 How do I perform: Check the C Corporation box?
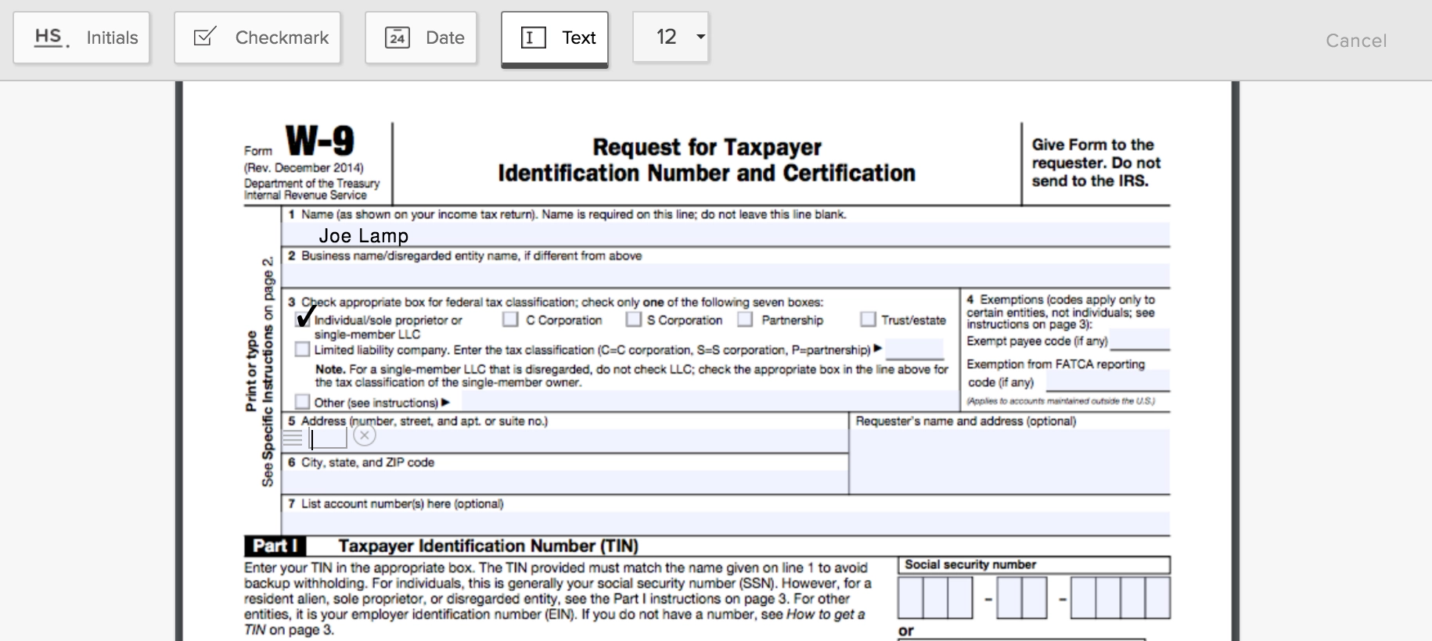[510, 319]
